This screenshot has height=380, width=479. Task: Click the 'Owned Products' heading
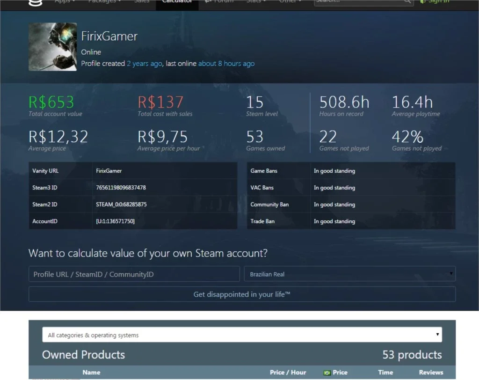83,355
